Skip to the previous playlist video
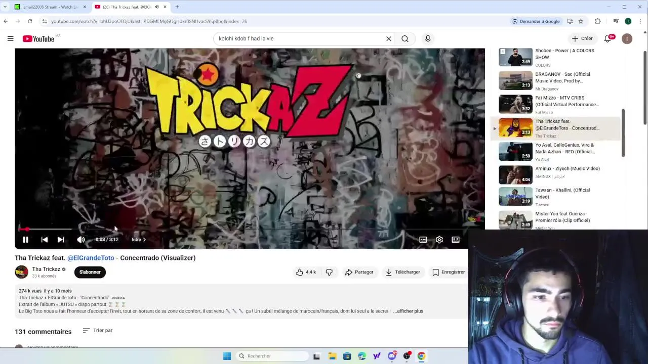 [x=45, y=240]
